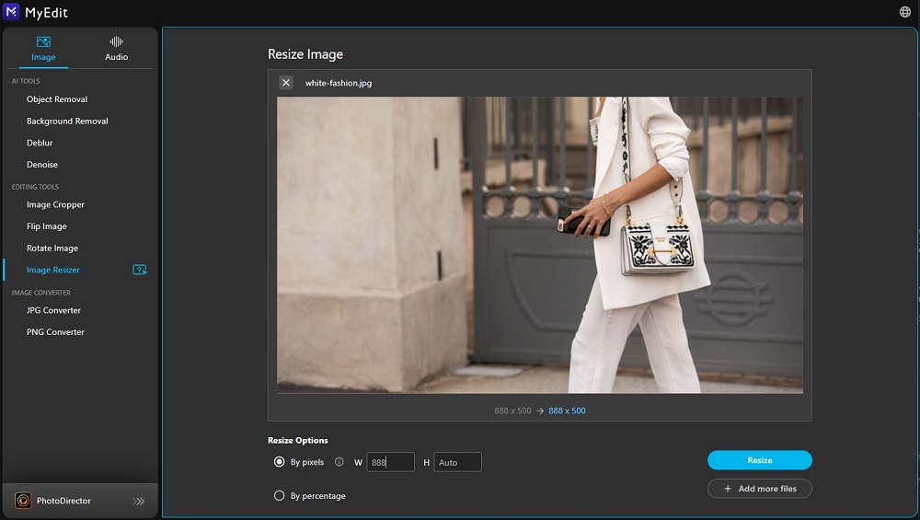Viewport: 920px width, 520px height.
Task: Click the info icon next to By pixels
Action: tap(339, 462)
